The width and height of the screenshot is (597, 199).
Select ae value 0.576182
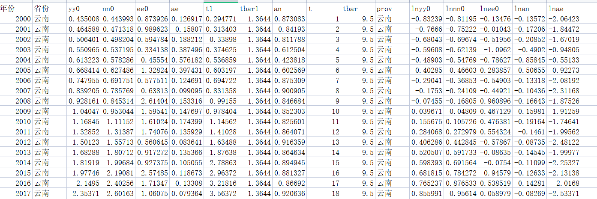tap(187, 60)
